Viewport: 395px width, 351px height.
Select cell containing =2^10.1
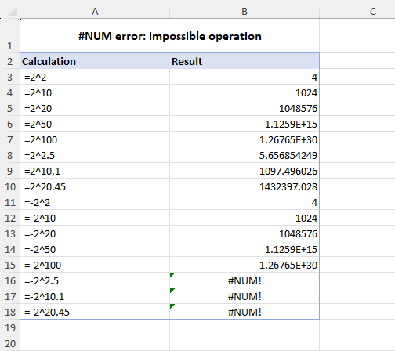(95, 171)
